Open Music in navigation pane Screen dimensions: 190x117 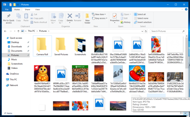coord(14,60)
